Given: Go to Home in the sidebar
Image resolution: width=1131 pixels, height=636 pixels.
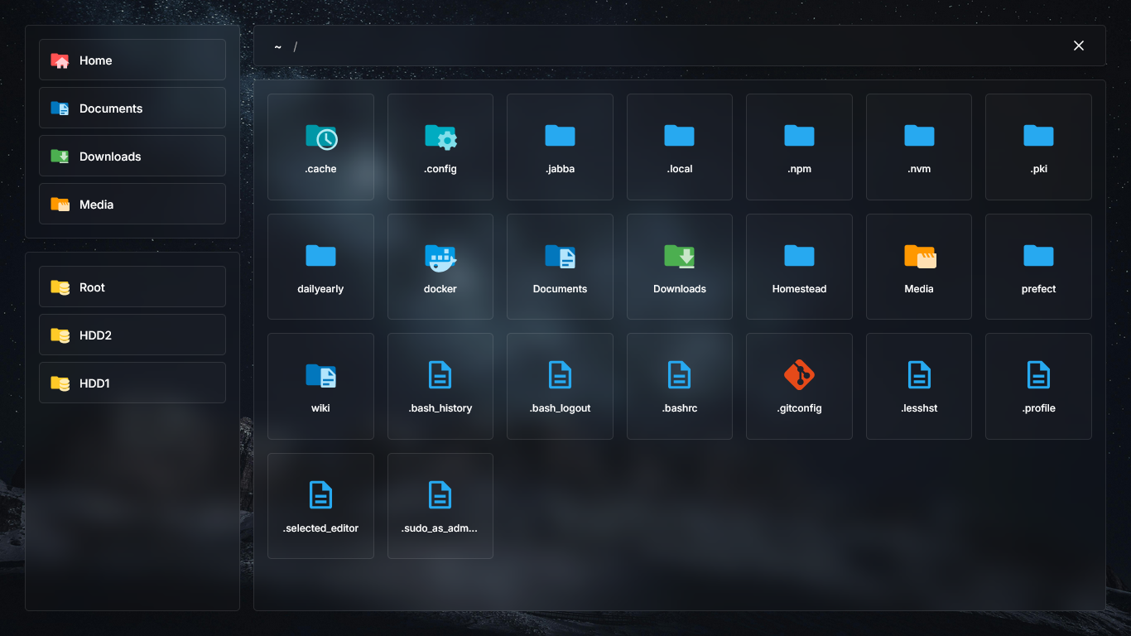Looking at the screenshot, I should click(132, 60).
